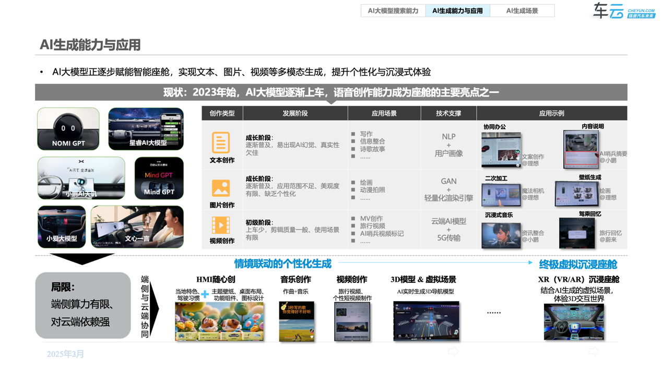
Task: Click the 局限 gray limitation box
Action: 82,305
